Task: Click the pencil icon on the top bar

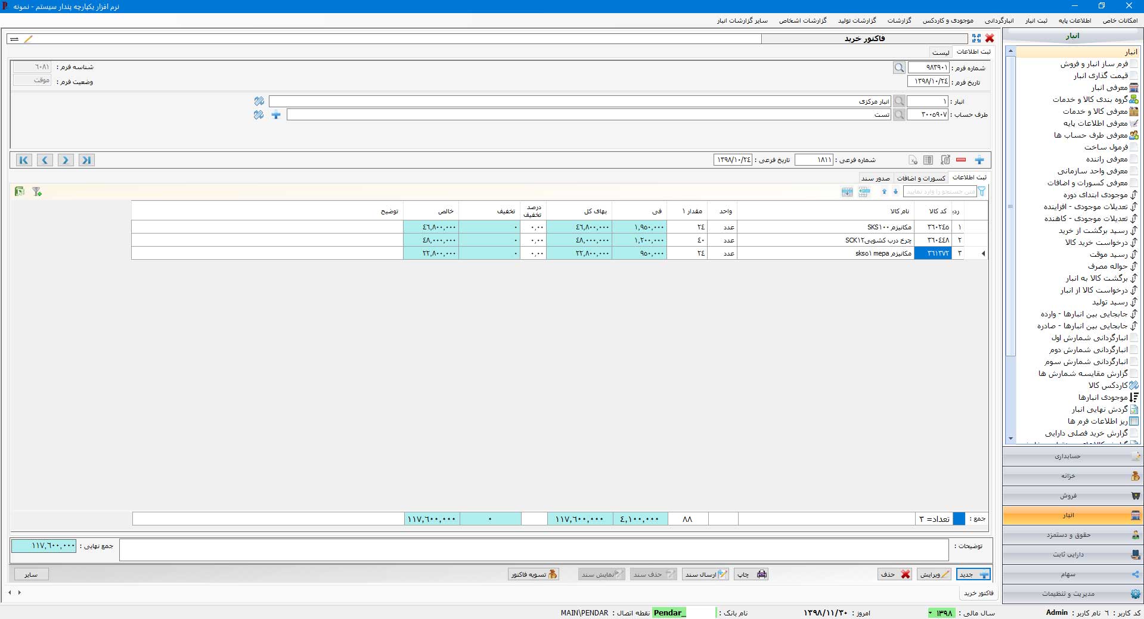Action: point(28,39)
